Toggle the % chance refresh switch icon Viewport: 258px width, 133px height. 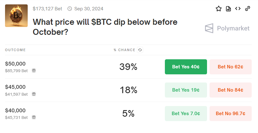(140, 50)
